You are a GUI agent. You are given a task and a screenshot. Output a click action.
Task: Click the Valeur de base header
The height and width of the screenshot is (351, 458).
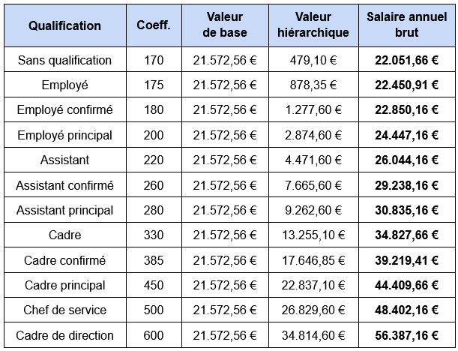pyautogui.click(x=224, y=25)
